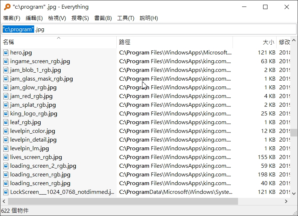Sort by the 名稱 column header
The width and height of the screenshot is (298, 216).
59,42
